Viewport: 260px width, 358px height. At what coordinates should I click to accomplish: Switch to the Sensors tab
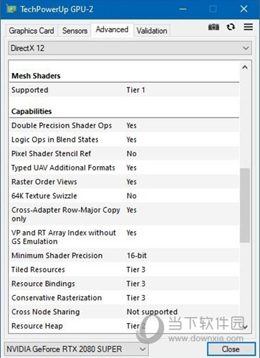pos(74,31)
